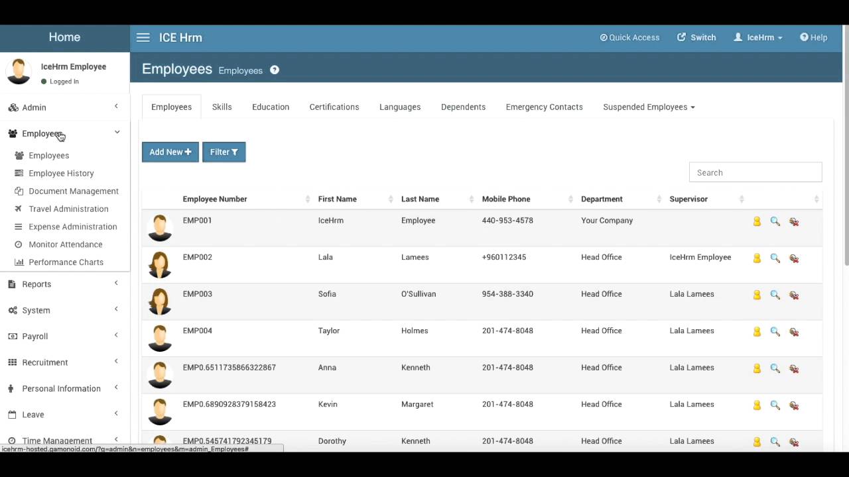The width and height of the screenshot is (849, 477).
Task: Open the Suspended Employees dropdown tab
Action: tap(649, 107)
